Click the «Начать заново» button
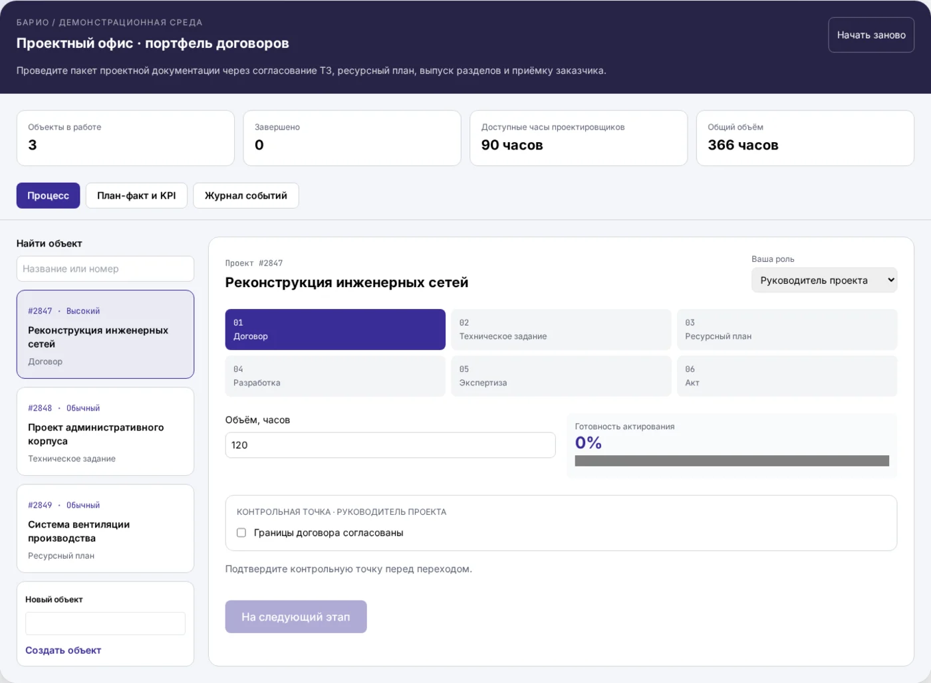This screenshot has width=931, height=683. [871, 35]
